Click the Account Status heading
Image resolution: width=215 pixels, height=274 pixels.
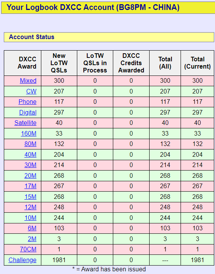point(32,37)
